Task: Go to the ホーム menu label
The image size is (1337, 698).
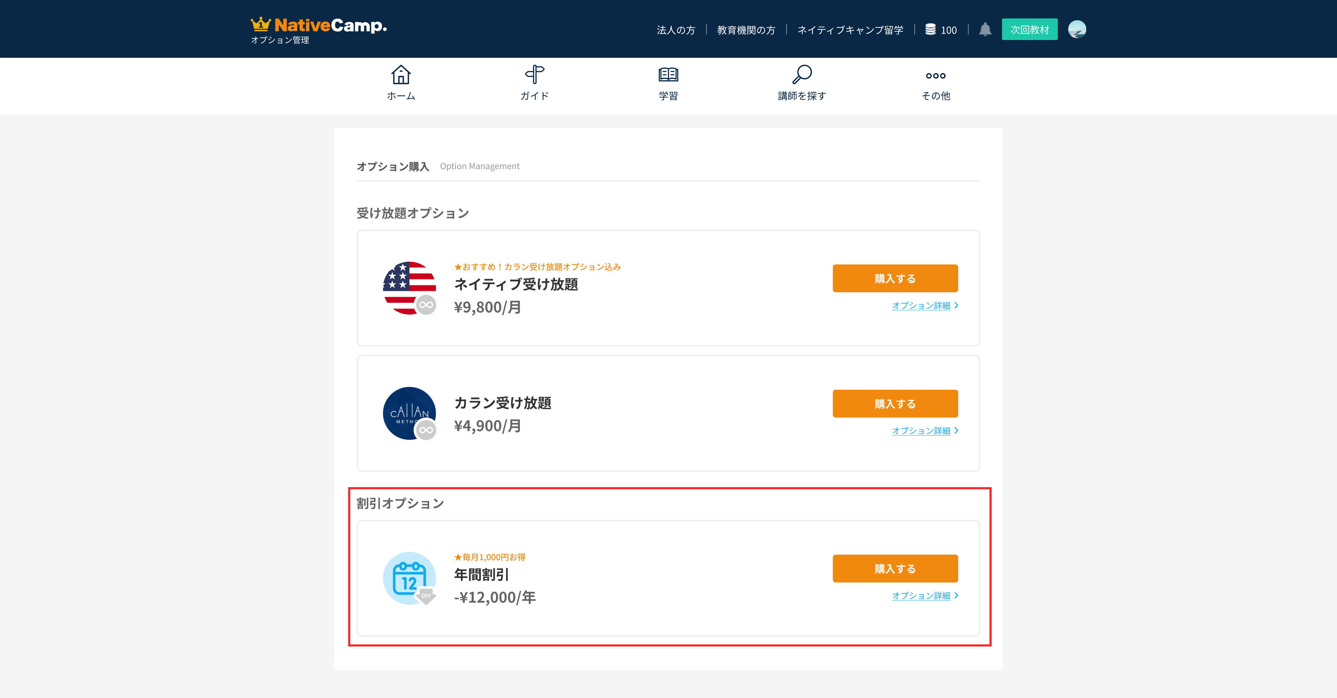Action: (401, 96)
